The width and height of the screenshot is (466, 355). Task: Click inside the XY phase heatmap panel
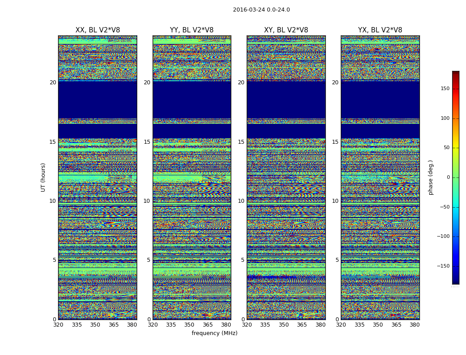coord(286,177)
